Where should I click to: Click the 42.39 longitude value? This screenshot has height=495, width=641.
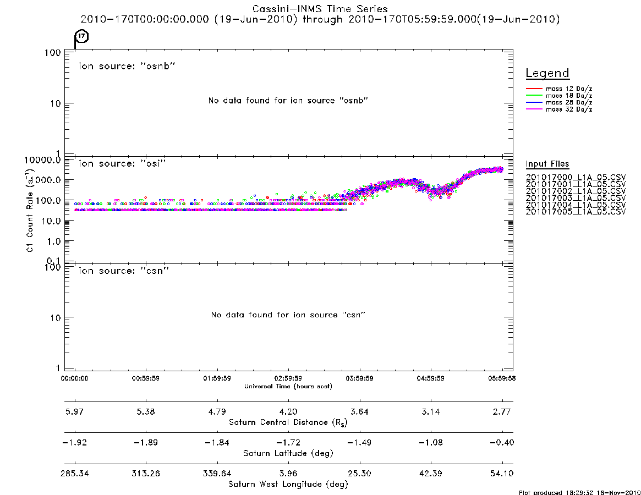(430, 474)
